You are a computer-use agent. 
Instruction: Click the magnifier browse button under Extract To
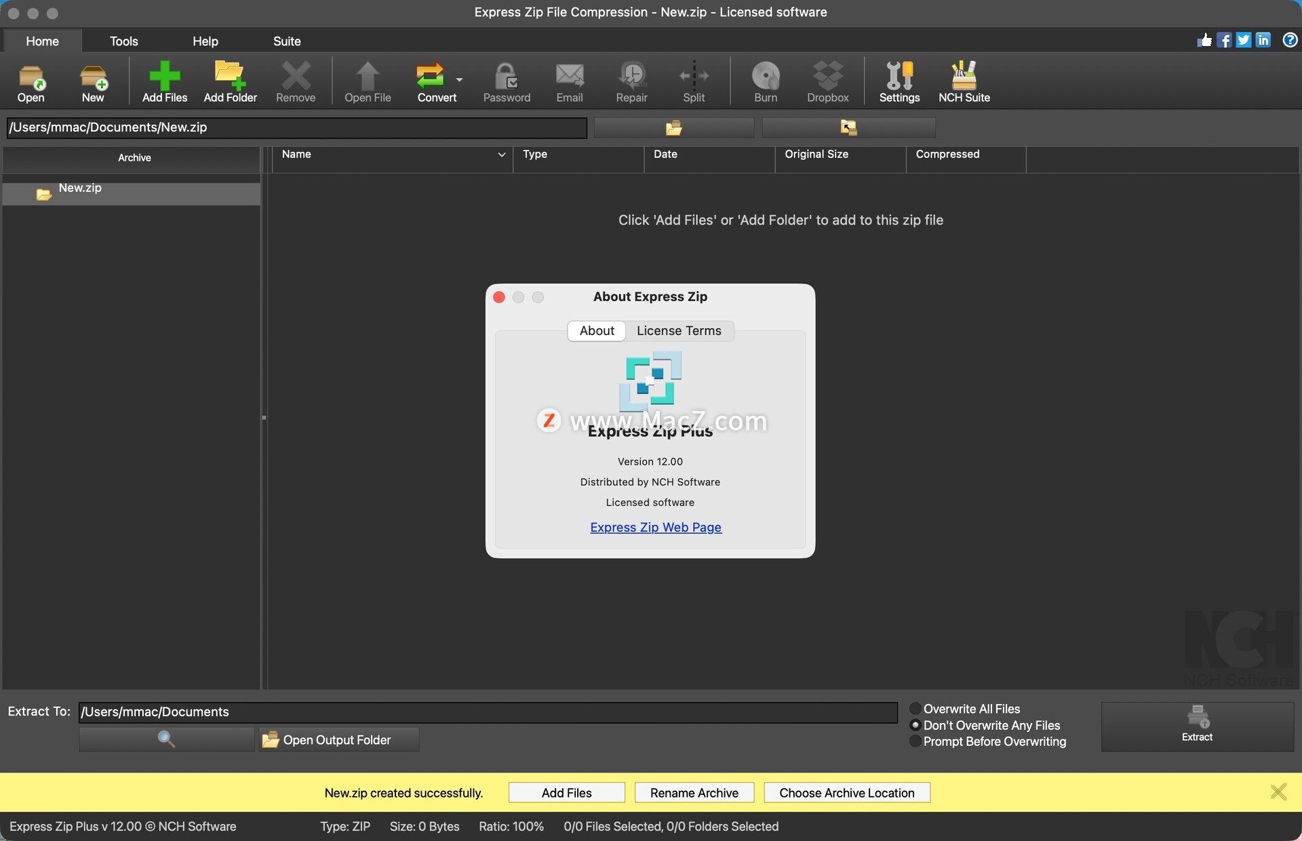[x=166, y=739]
